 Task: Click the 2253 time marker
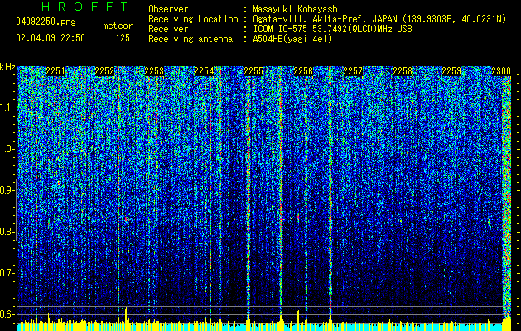pos(155,71)
